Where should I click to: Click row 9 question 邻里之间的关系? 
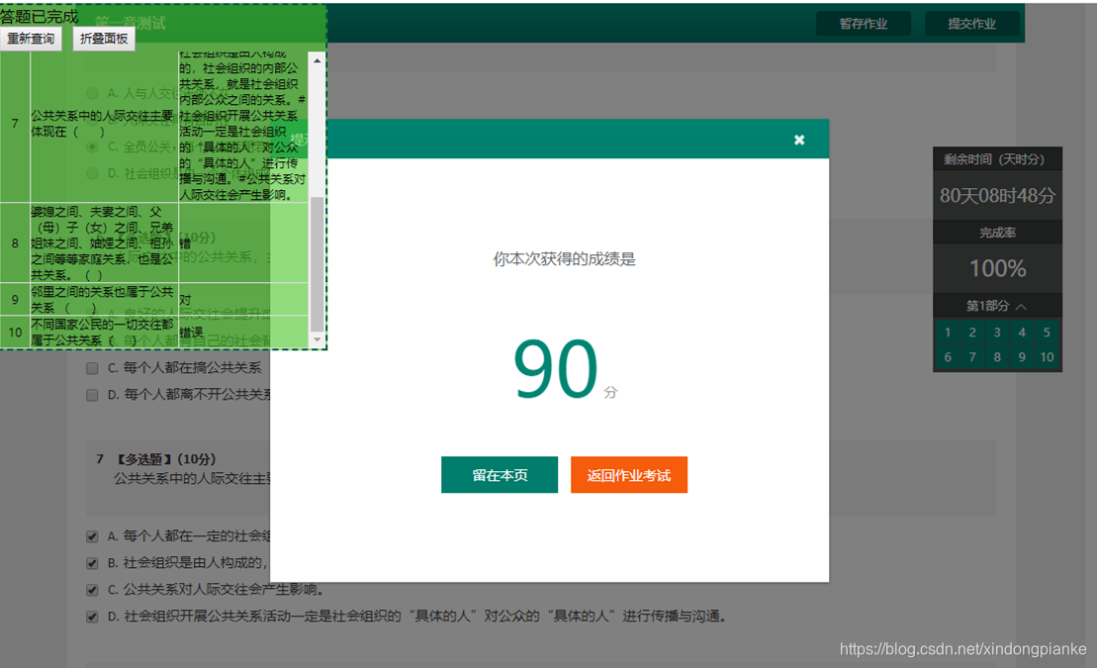[x=102, y=300]
